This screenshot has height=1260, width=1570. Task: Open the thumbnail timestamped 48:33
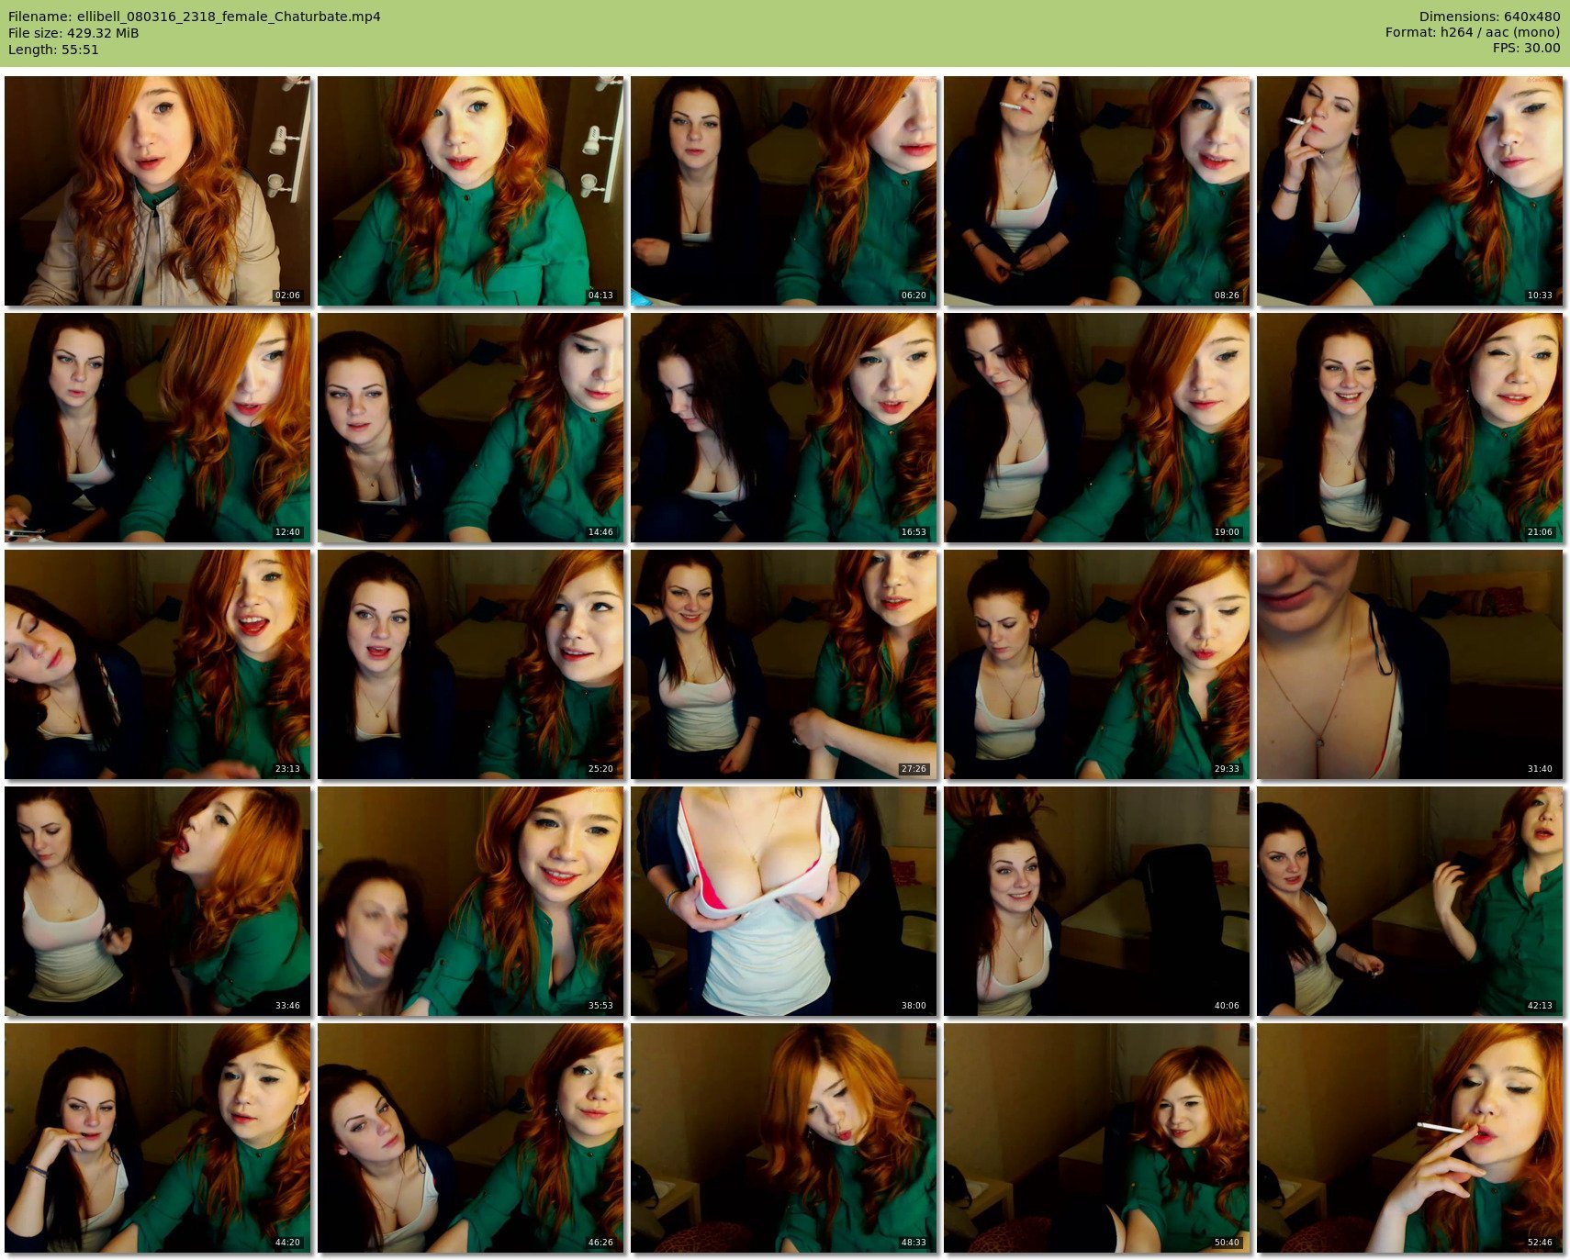pos(783,1138)
